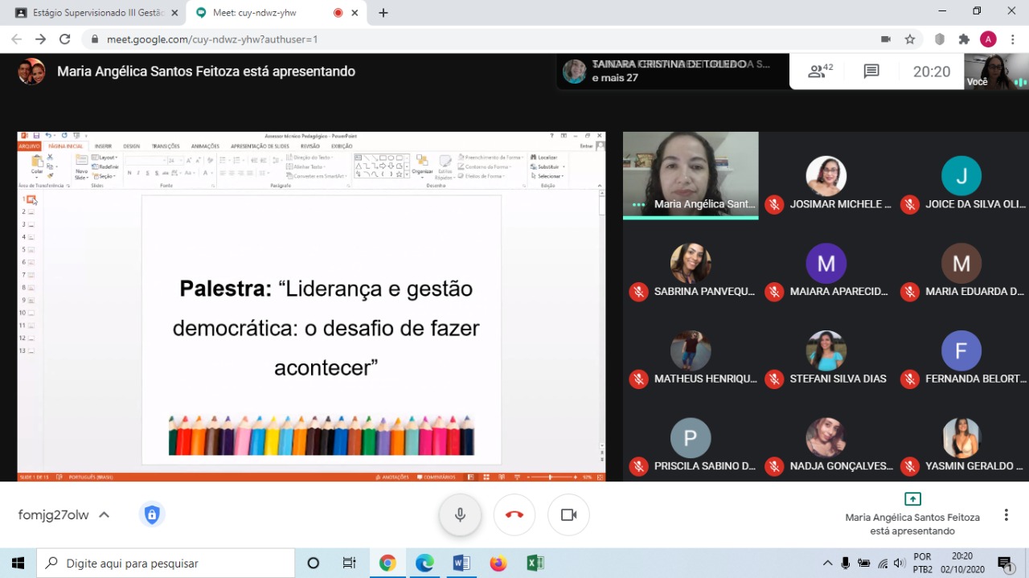Toggle italic formatting in the ribbon

(139, 173)
